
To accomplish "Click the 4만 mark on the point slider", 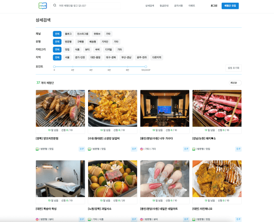I will coord(91,67).
